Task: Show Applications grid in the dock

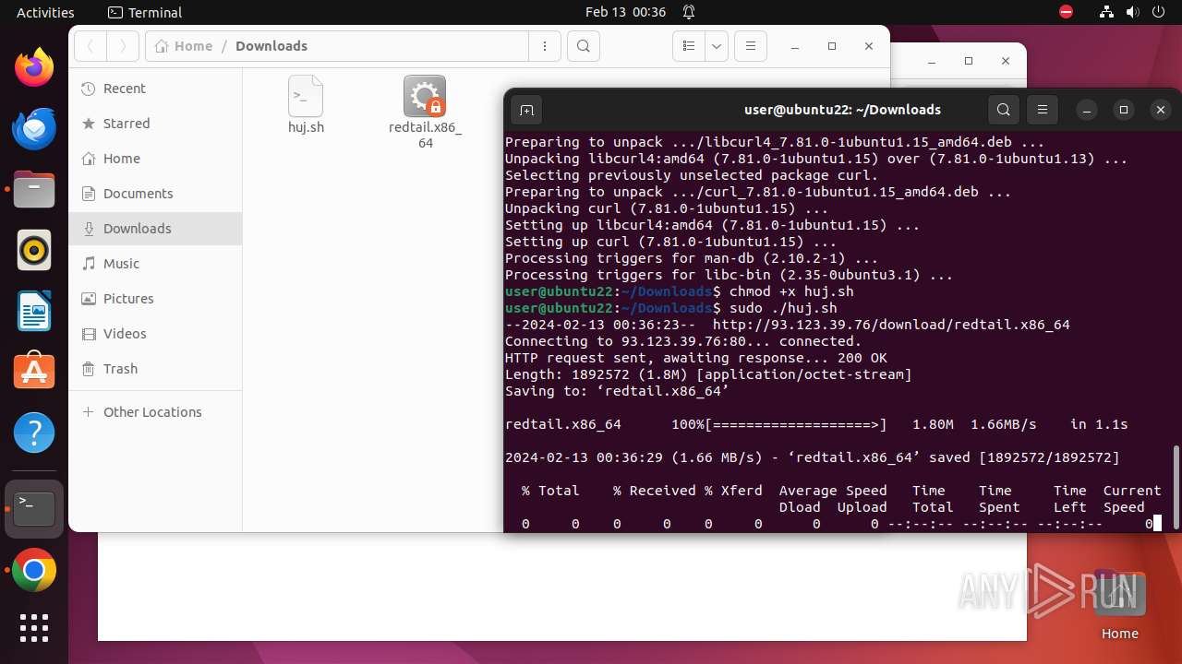Action: point(34,627)
